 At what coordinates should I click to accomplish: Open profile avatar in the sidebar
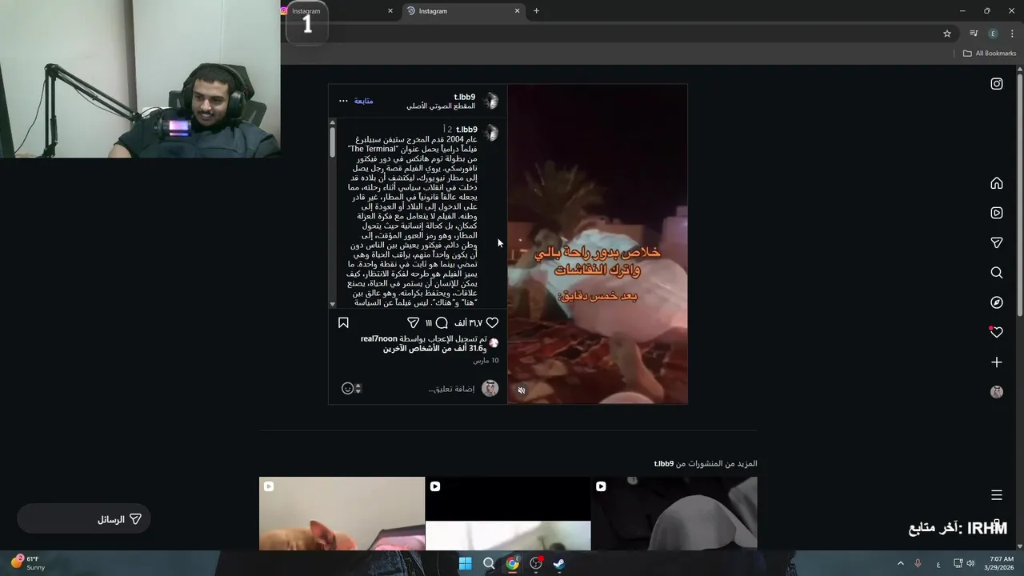(x=997, y=392)
